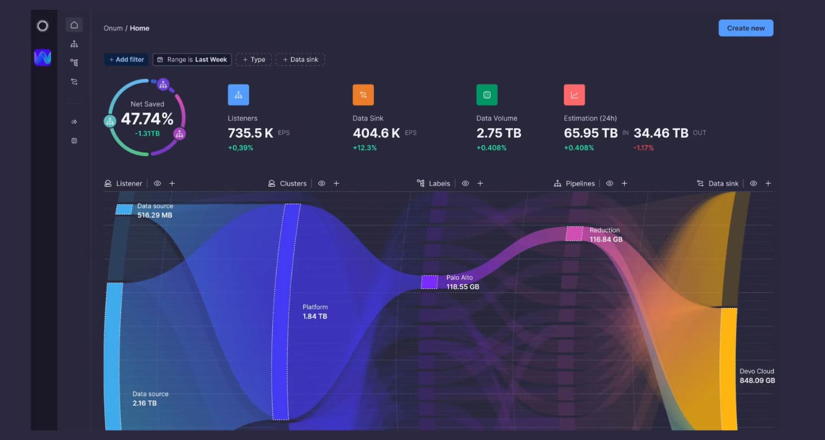Click the Add filter button

pyautogui.click(x=126, y=59)
